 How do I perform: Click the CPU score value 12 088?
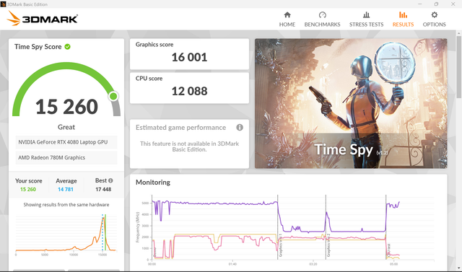189,91
